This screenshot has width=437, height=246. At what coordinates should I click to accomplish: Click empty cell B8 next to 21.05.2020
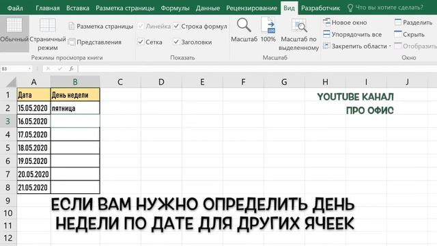coord(75,187)
